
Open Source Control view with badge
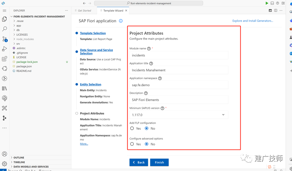coord(5,39)
